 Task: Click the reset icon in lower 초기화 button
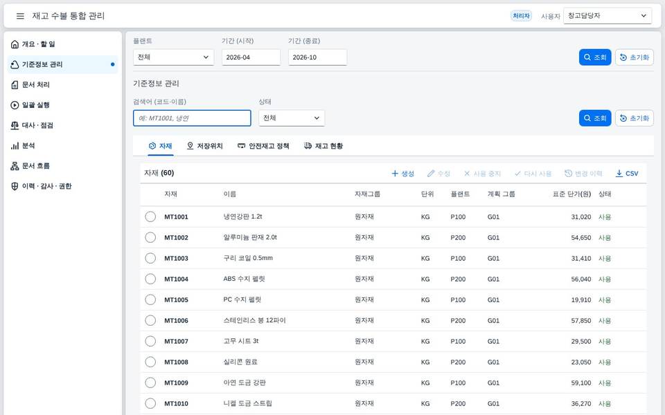click(x=623, y=118)
